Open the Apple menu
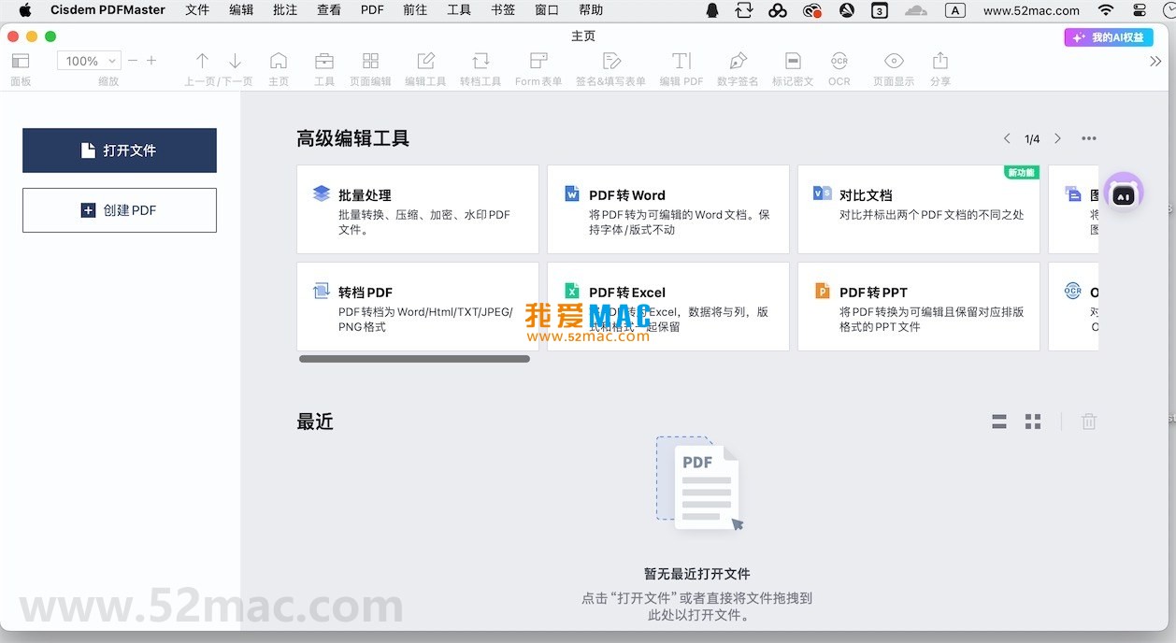 tap(25, 10)
